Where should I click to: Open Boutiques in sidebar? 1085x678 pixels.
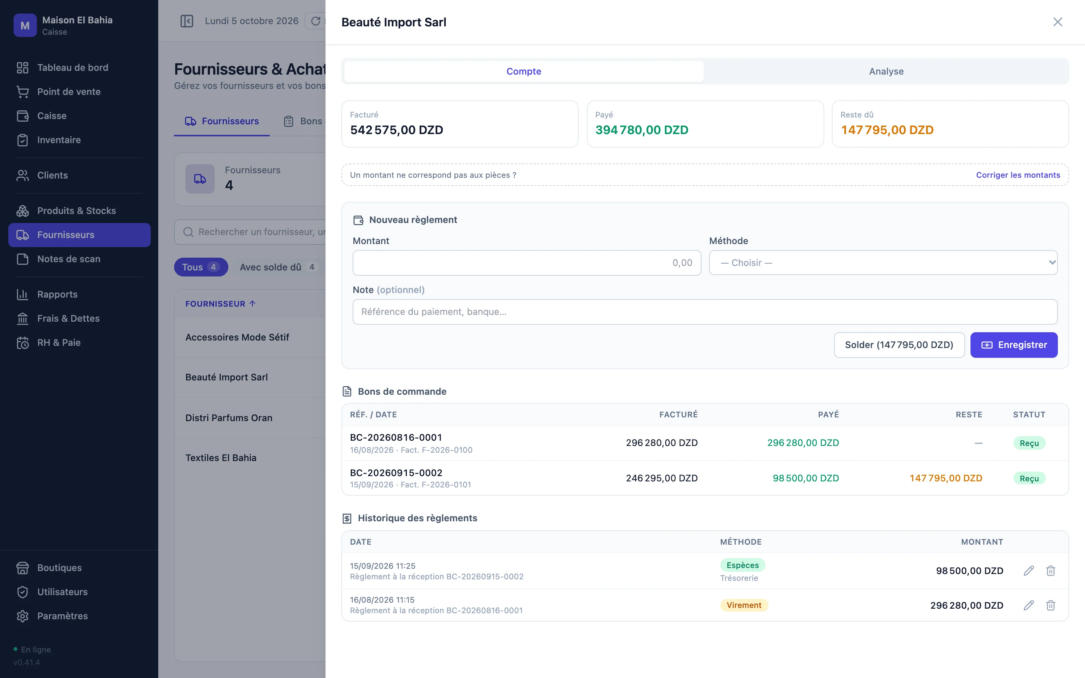pyautogui.click(x=79, y=568)
